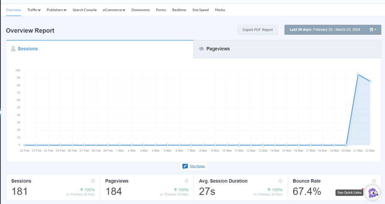Click the eye icon beside Pageviews
This screenshot has width=385, height=204.
tap(201, 49)
